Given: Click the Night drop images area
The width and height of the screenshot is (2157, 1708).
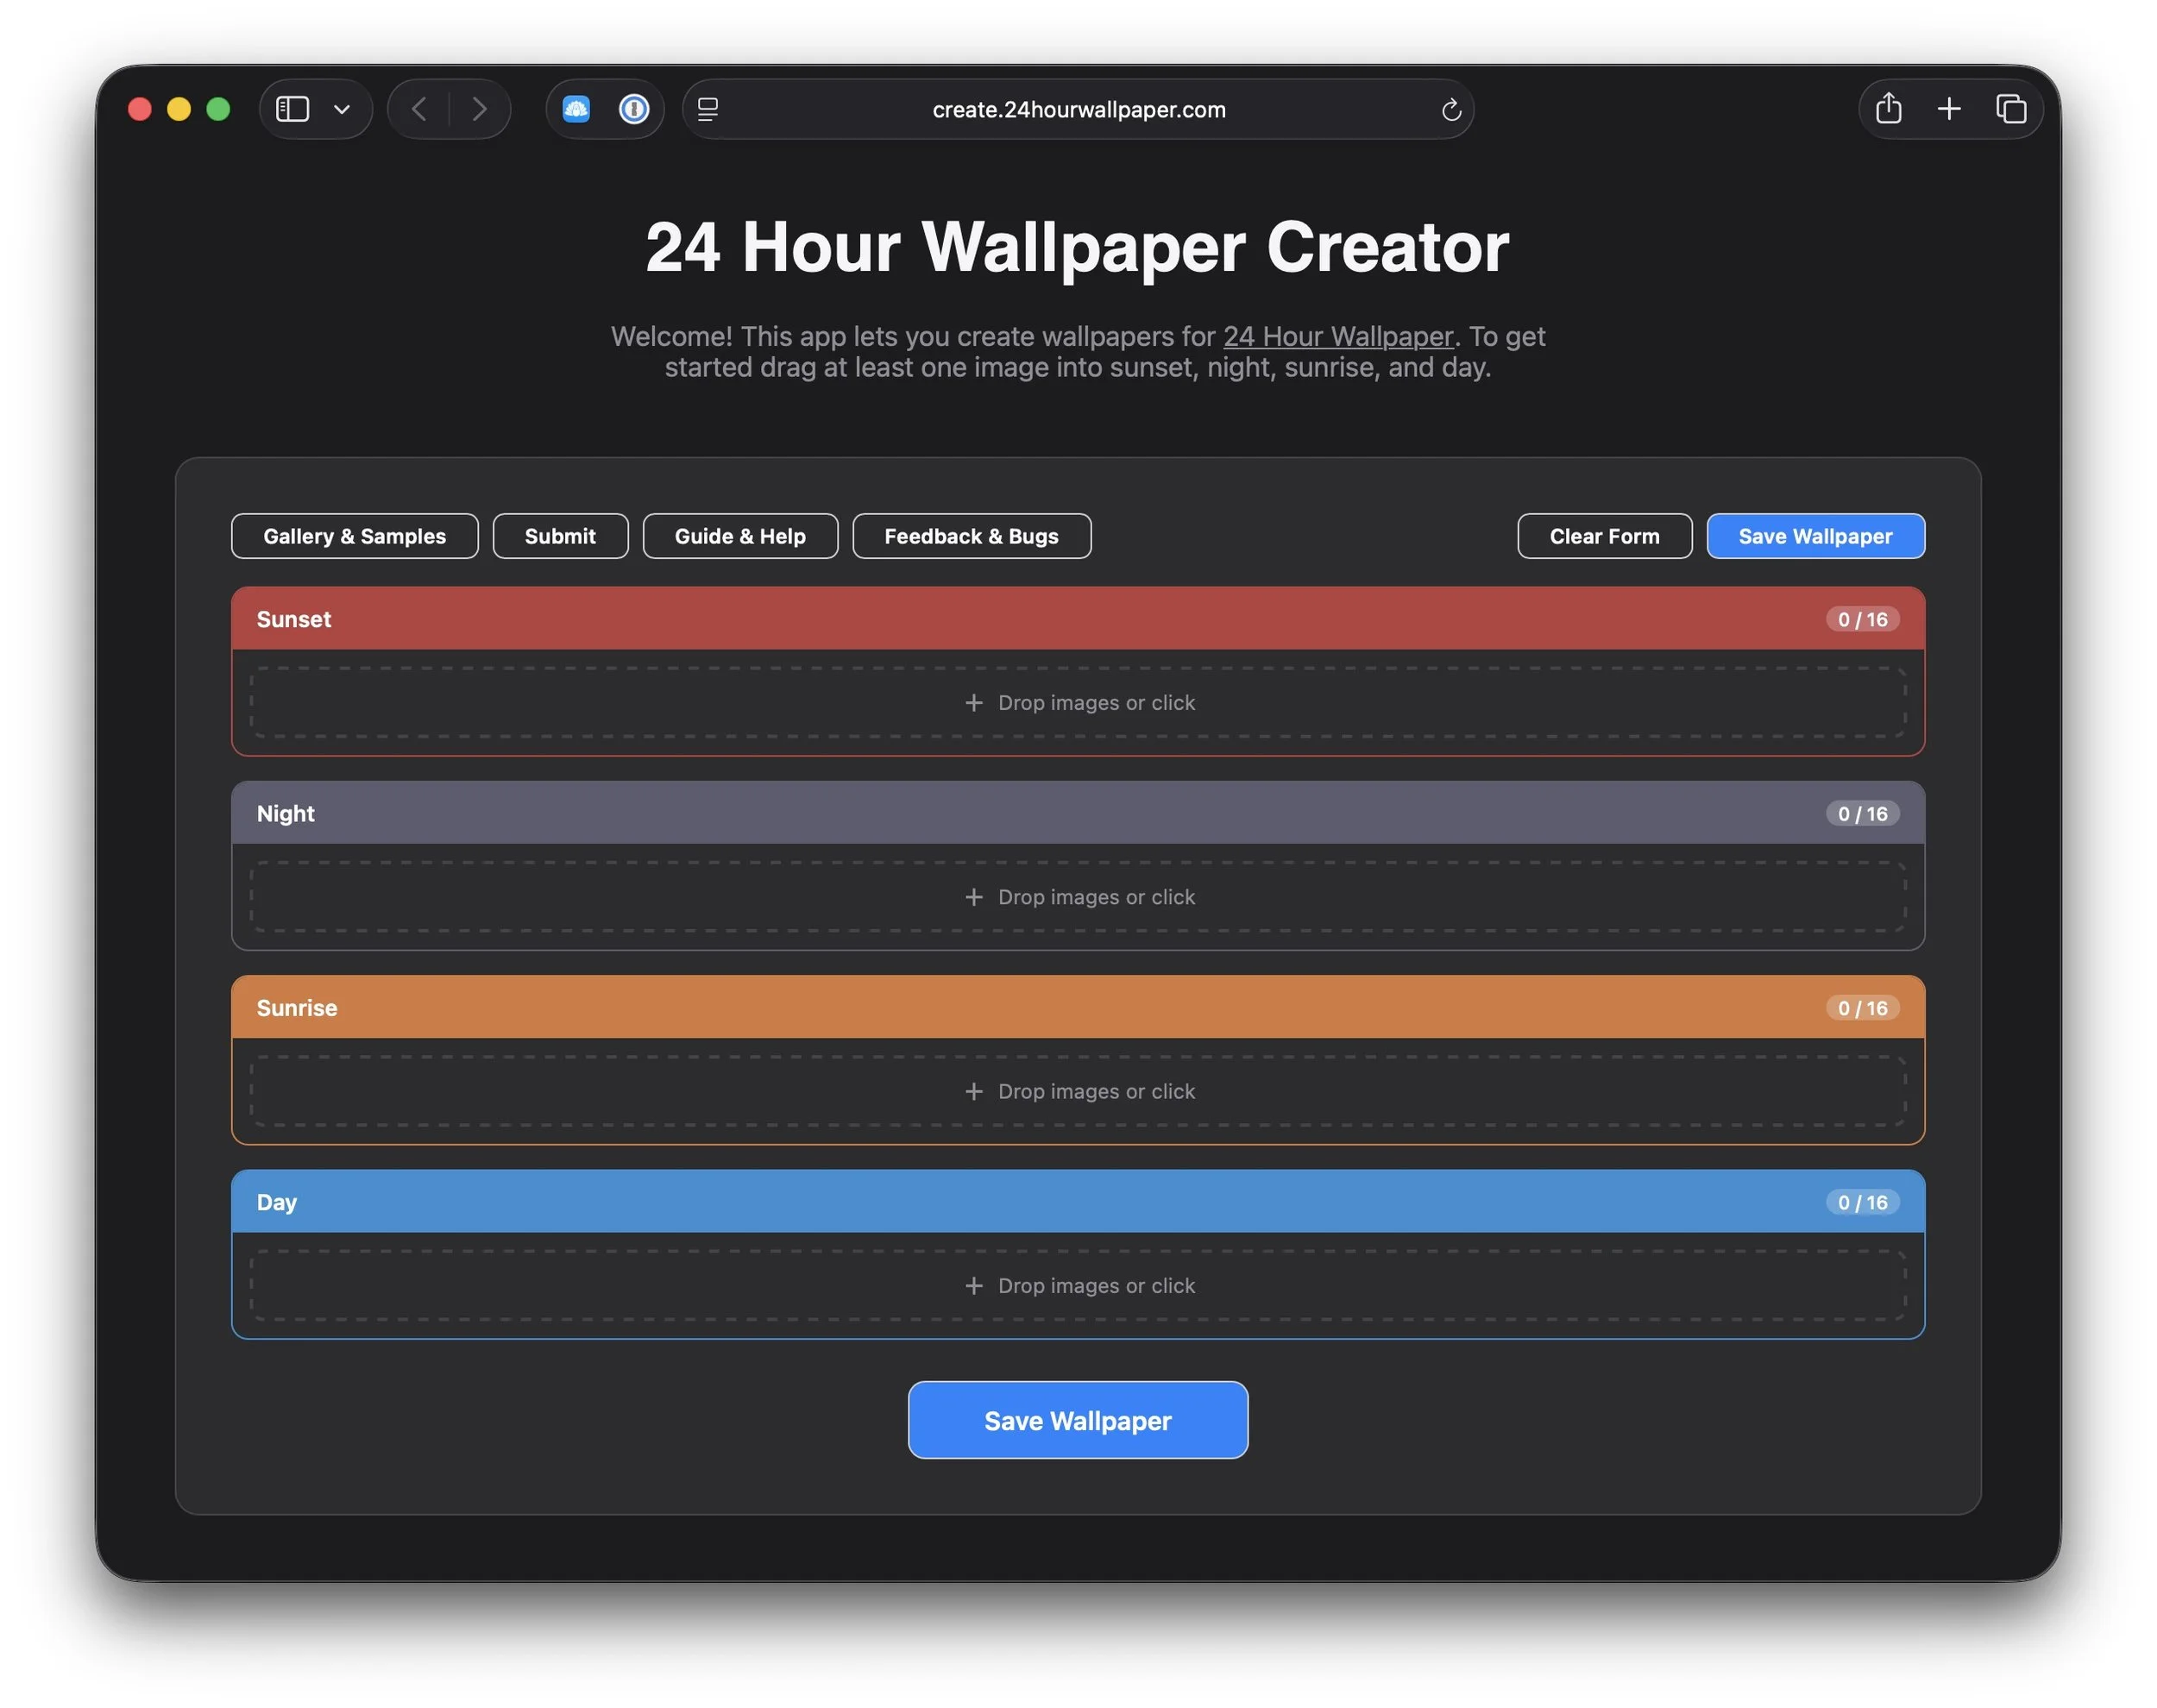Looking at the screenshot, I should [1078, 897].
